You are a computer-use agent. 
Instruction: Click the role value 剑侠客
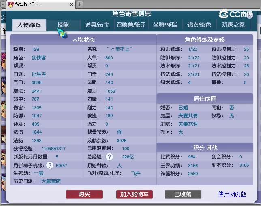[39, 58]
